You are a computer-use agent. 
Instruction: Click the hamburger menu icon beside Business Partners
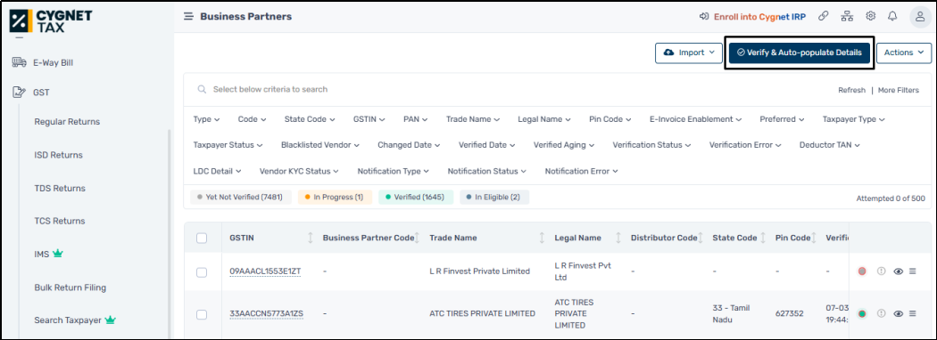tap(188, 17)
